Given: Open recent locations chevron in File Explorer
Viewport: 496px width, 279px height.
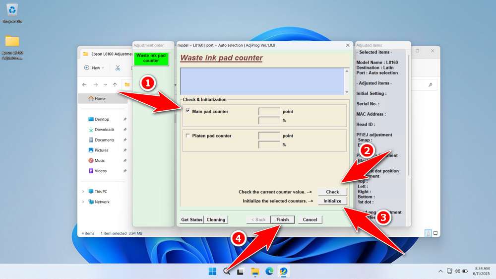Looking at the screenshot, I should 105,84.
